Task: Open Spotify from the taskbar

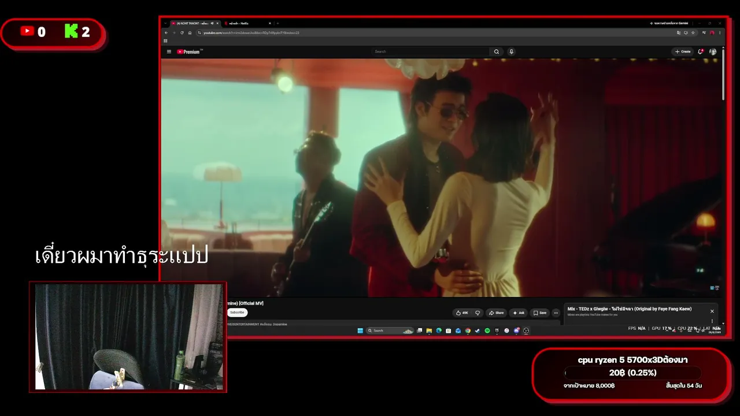Action: [487, 330]
